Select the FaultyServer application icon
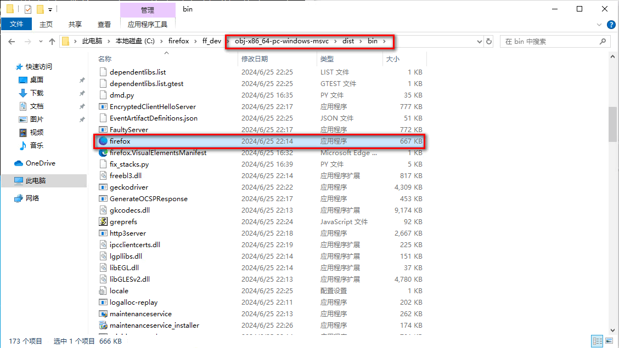619x348 pixels. [x=103, y=130]
